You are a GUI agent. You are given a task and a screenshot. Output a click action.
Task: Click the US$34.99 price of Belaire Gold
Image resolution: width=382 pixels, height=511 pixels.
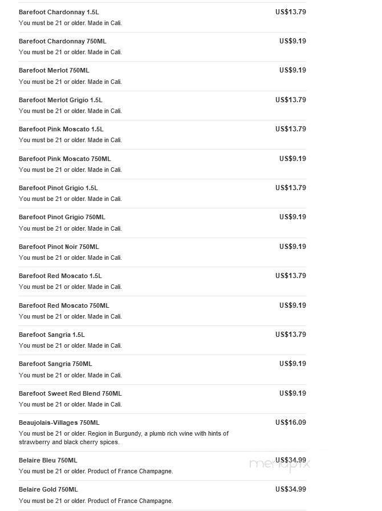tap(290, 489)
